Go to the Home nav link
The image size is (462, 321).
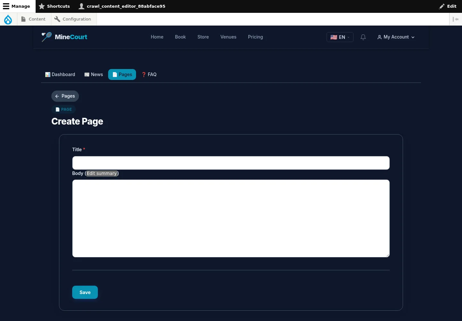pos(157,37)
